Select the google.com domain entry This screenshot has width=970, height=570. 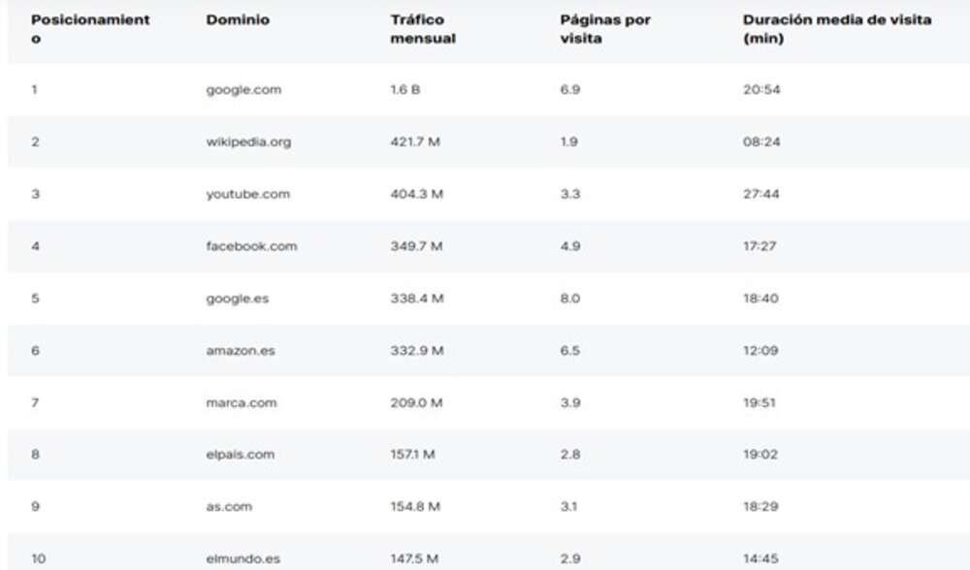[x=242, y=89]
